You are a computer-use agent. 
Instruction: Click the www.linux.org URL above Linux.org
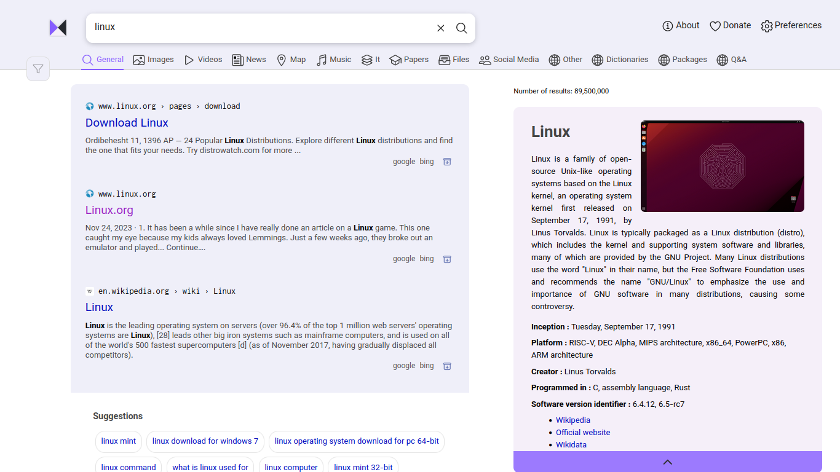[x=127, y=194]
